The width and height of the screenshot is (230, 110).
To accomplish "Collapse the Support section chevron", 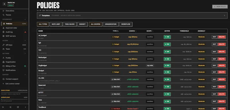I will click(x=25, y=75).
